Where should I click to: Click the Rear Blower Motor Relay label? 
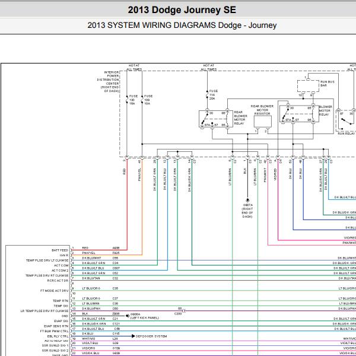point(240,117)
